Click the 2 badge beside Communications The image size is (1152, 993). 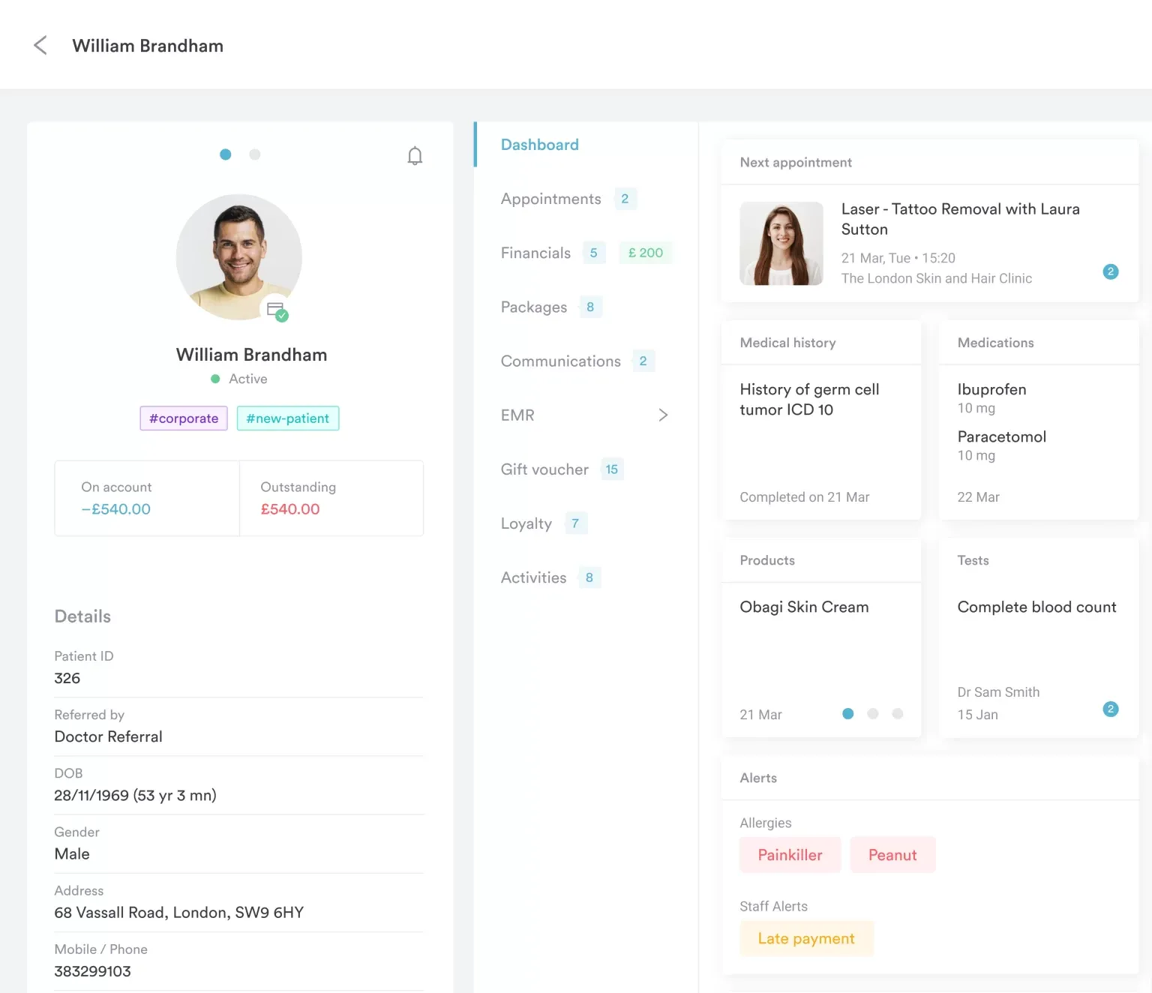click(x=643, y=361)
